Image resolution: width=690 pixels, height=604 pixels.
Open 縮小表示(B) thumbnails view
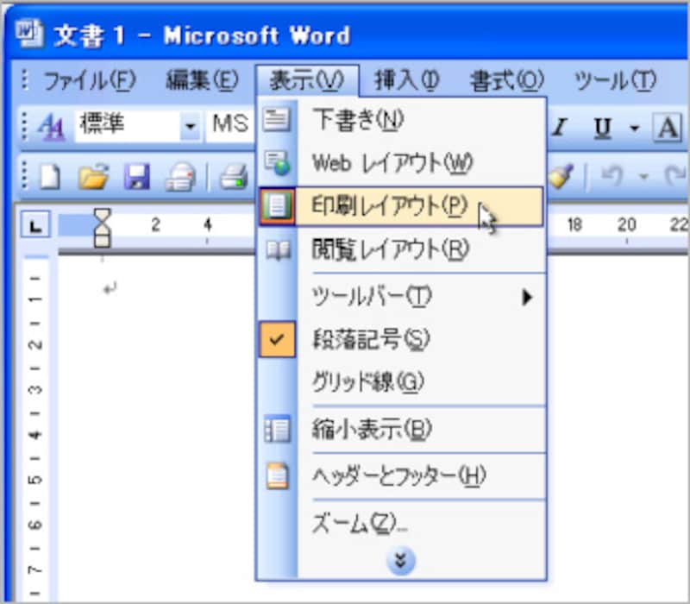401,429
